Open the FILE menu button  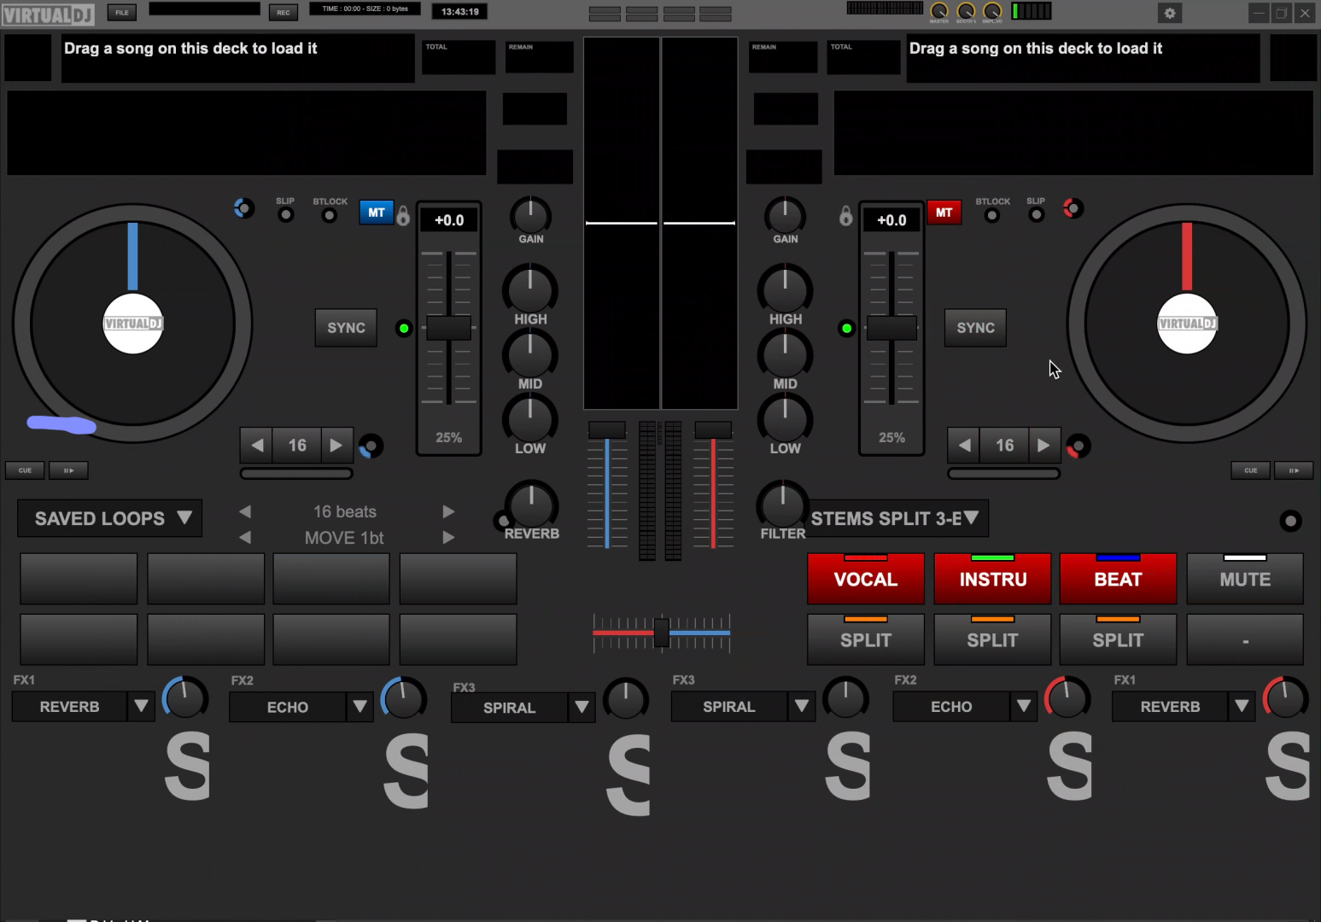click(122, 12)
